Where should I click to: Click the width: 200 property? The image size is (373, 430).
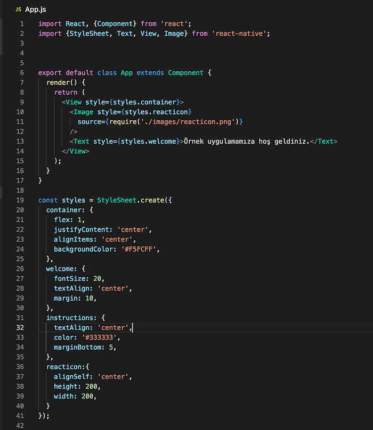click(74, 396)
